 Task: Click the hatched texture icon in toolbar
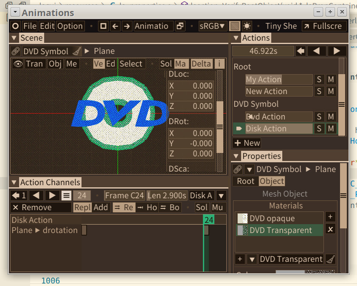pos(234,26)
